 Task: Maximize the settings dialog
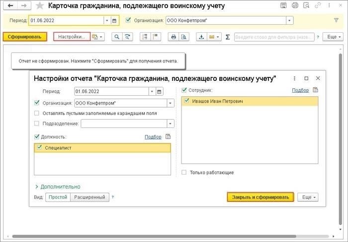click(x=306, y=78)
